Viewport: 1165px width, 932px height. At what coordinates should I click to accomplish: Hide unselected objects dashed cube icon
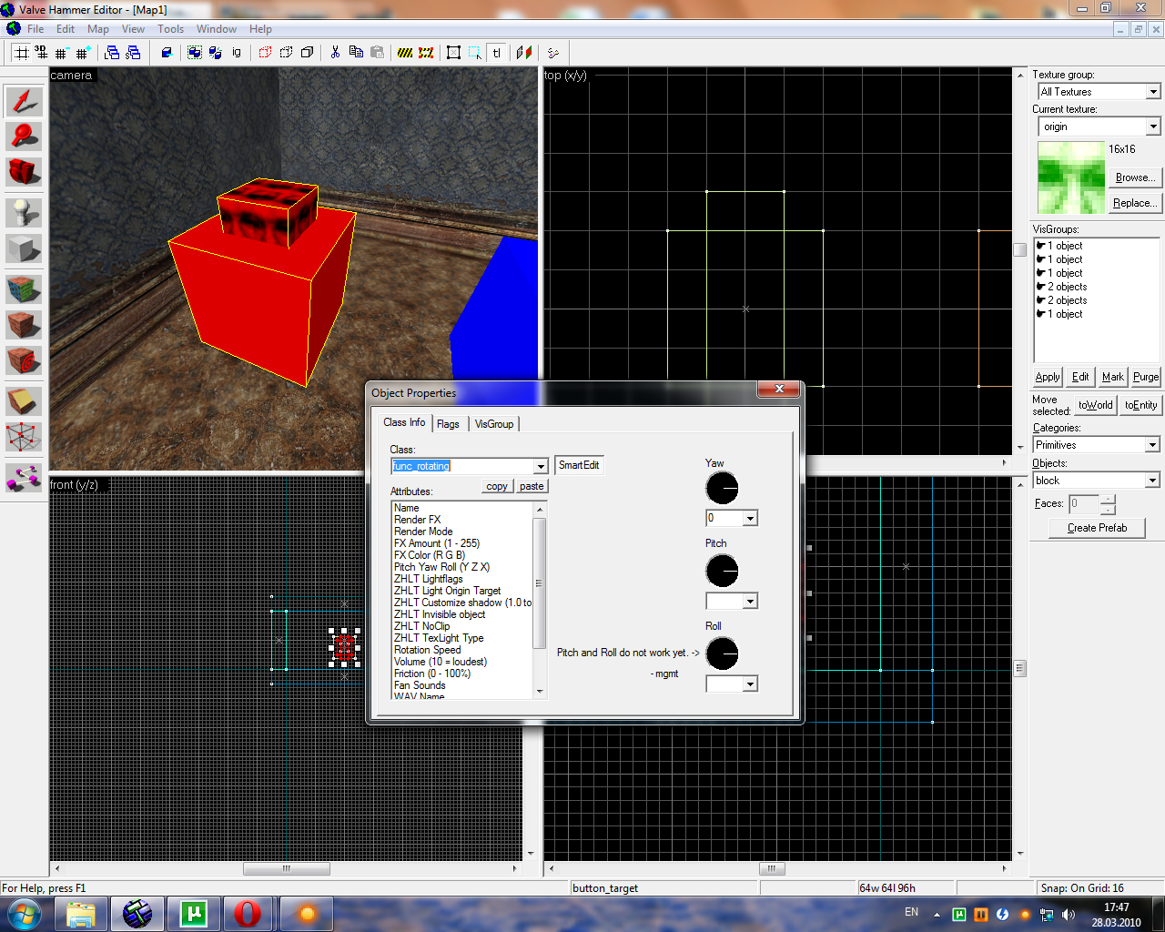click(x=286, y=53)
